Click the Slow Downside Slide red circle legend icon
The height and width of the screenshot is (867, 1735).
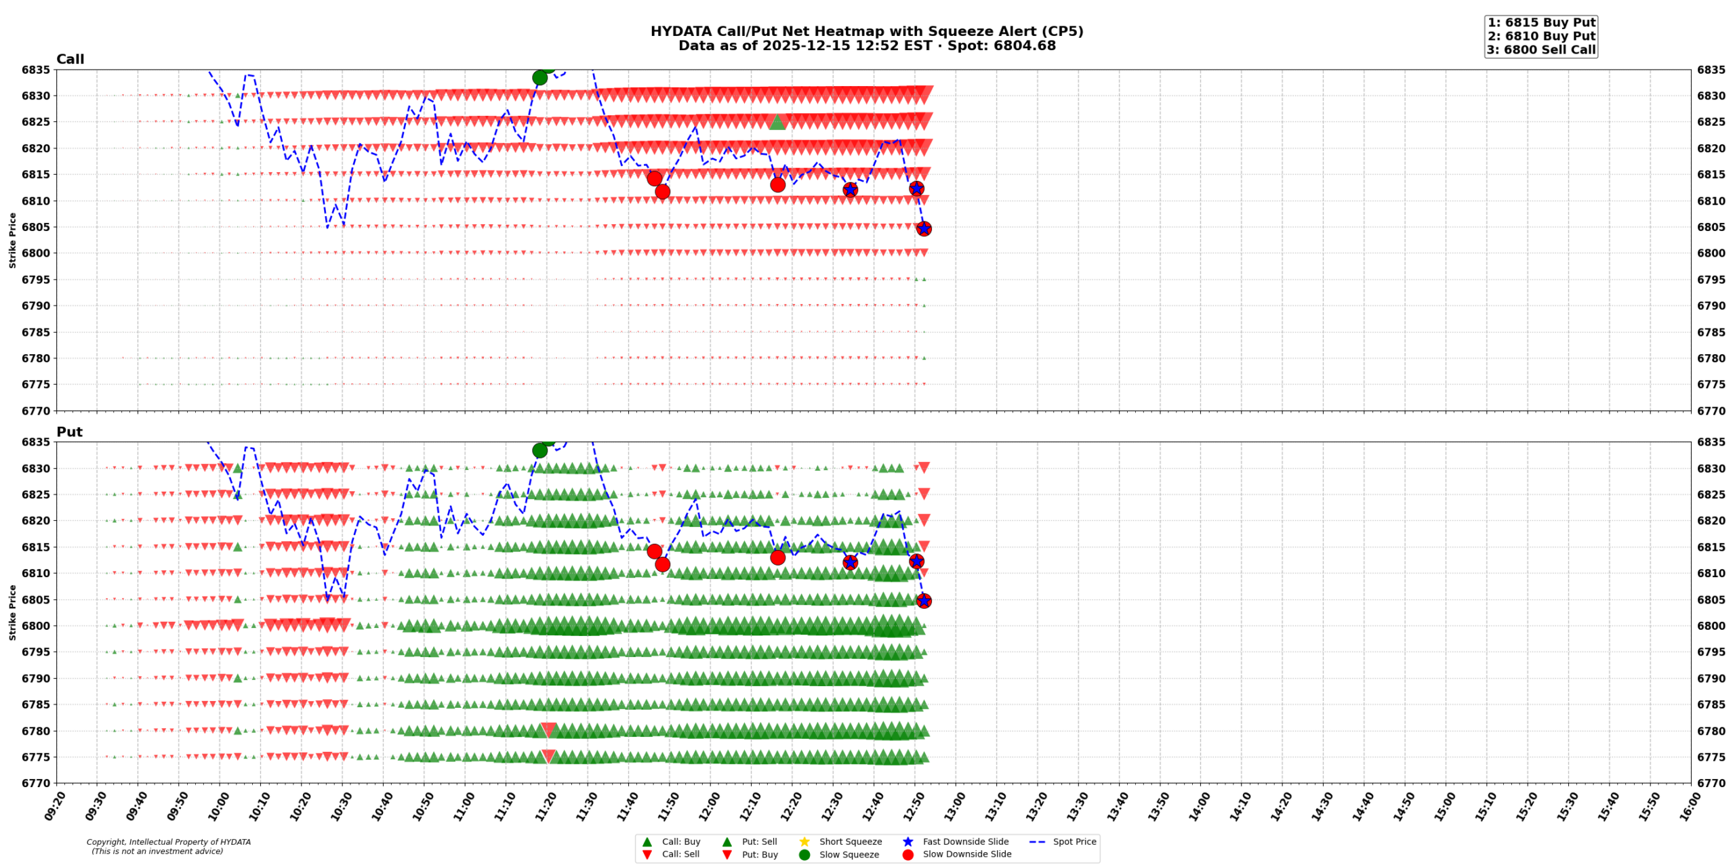click(x=908, y=855)
